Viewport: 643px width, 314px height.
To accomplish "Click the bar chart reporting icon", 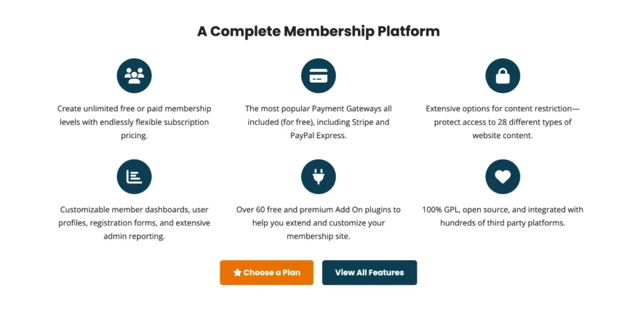I will [x=134, y=177].
